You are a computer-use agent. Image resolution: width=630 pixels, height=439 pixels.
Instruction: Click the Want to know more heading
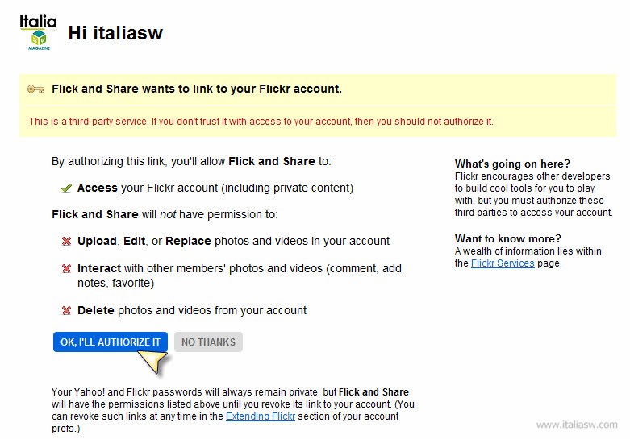(508, 238)
